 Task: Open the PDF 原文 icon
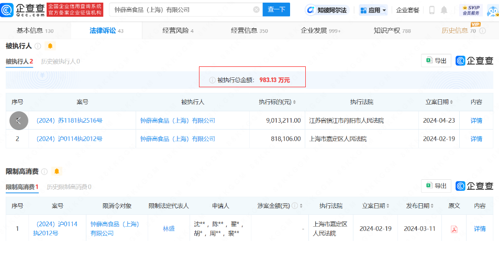click(x=454, y=229)
